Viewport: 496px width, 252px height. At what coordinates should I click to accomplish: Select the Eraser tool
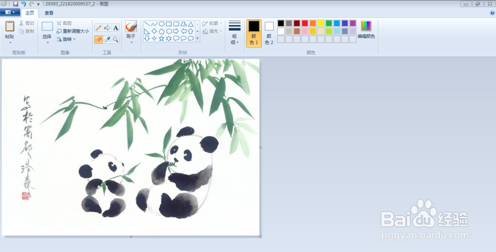[x=99, y=40]
